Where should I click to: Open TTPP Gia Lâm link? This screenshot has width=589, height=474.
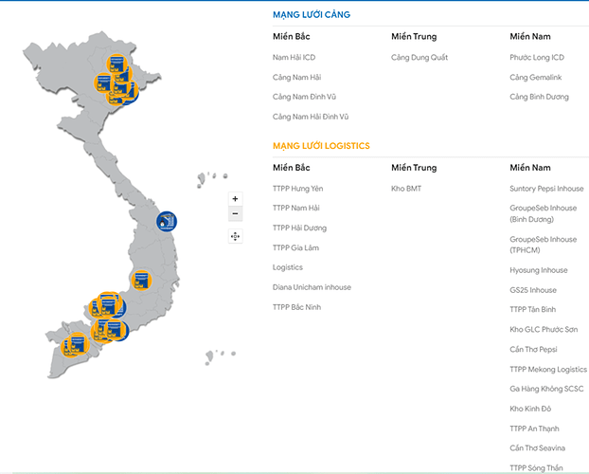(x=295, y=247)
